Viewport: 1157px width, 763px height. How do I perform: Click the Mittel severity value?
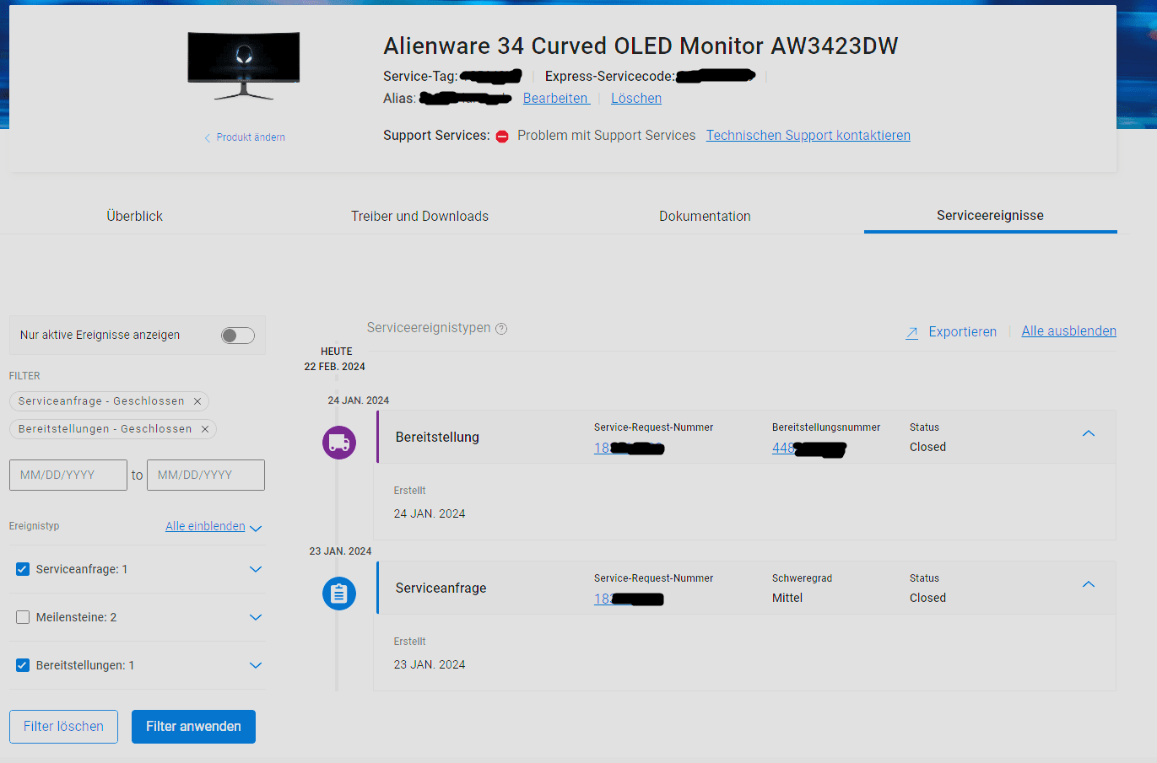[x=787, y=598]
